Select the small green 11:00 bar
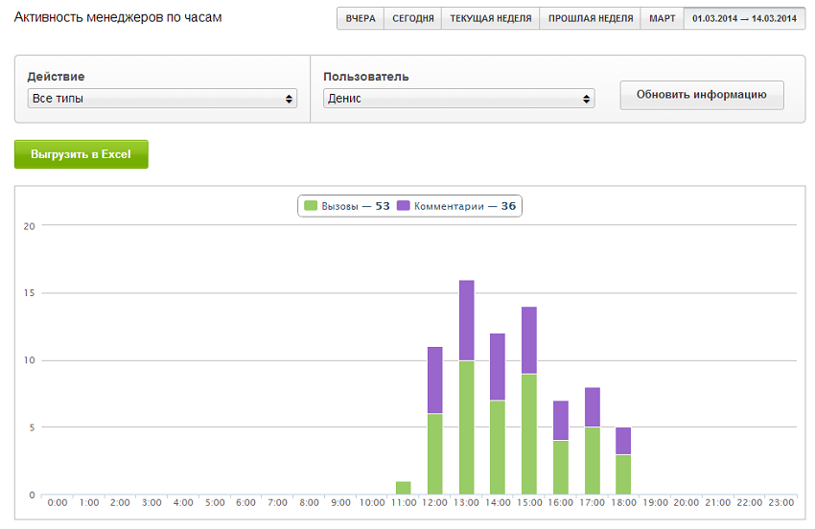 pos(404,488)
